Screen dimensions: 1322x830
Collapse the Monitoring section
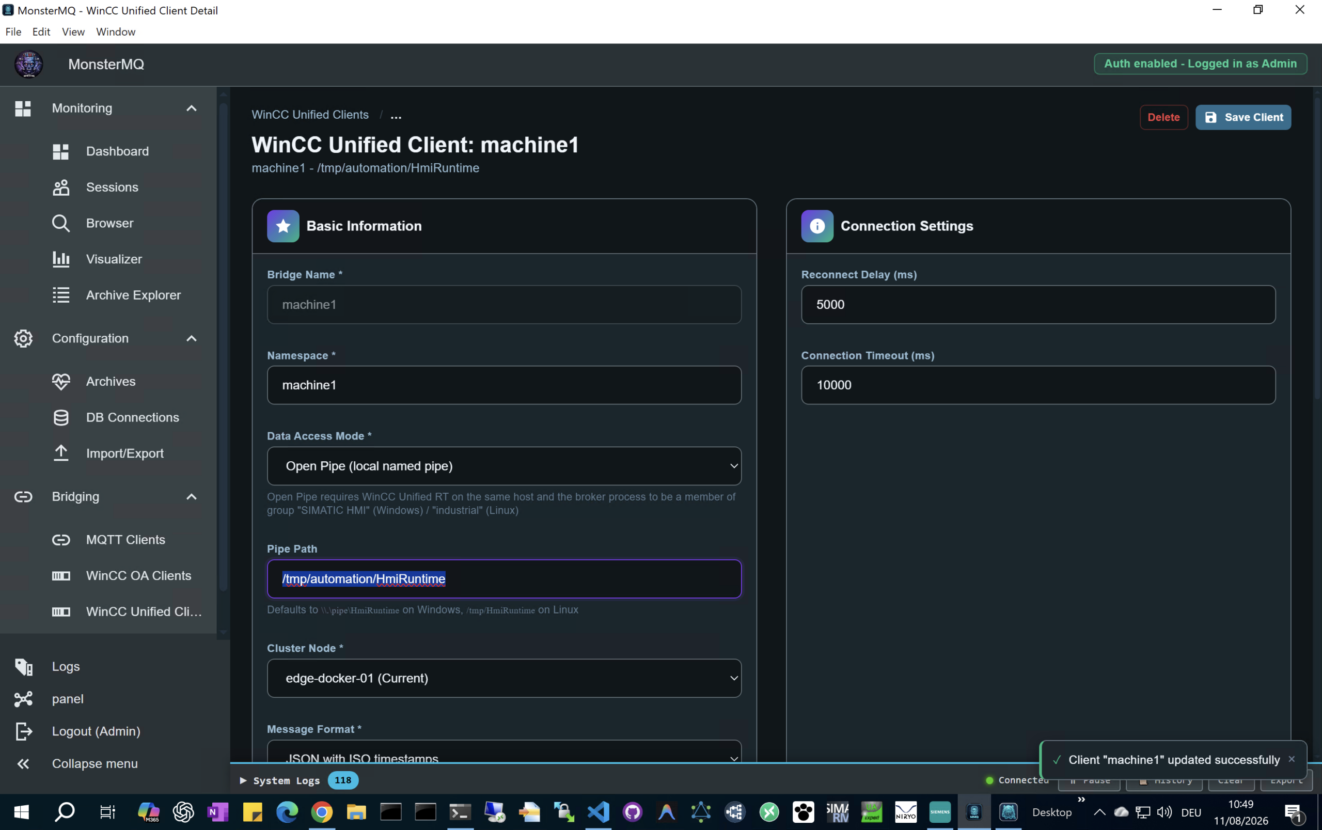pyautogui.click(x=191, y=108)
